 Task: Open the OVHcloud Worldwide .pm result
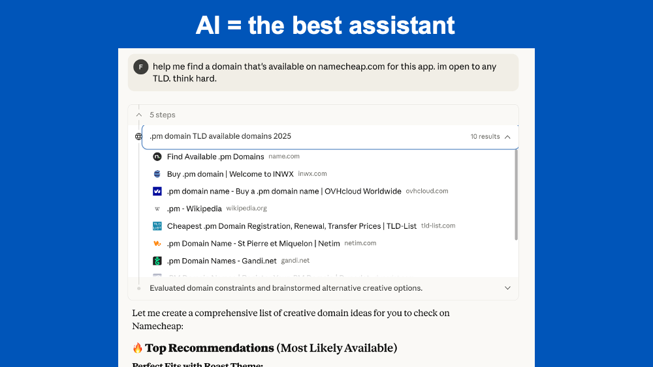click(x=284, y=192)
